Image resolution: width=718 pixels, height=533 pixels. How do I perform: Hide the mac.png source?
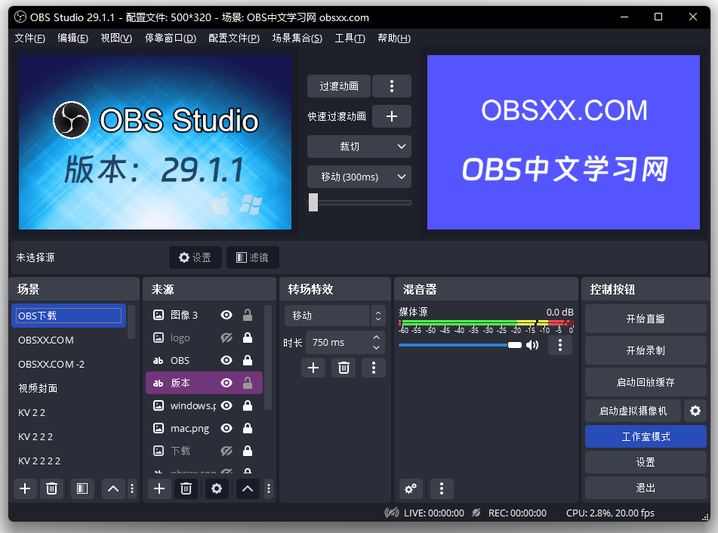(226, 428)
